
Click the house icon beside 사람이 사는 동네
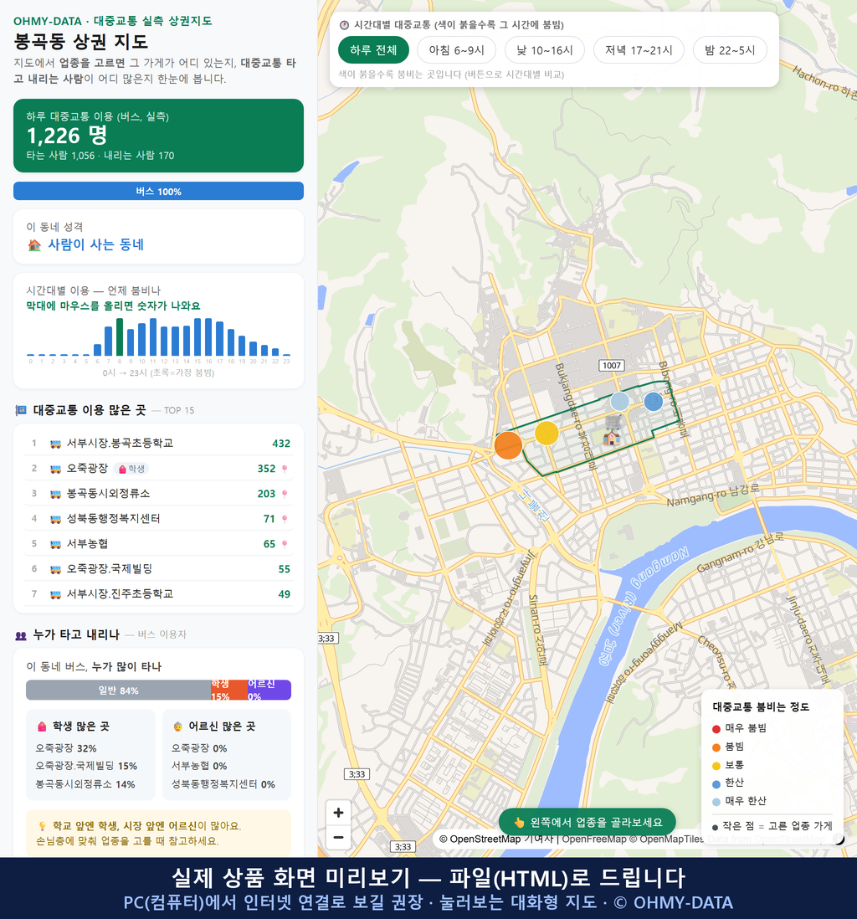coord(34,245)
